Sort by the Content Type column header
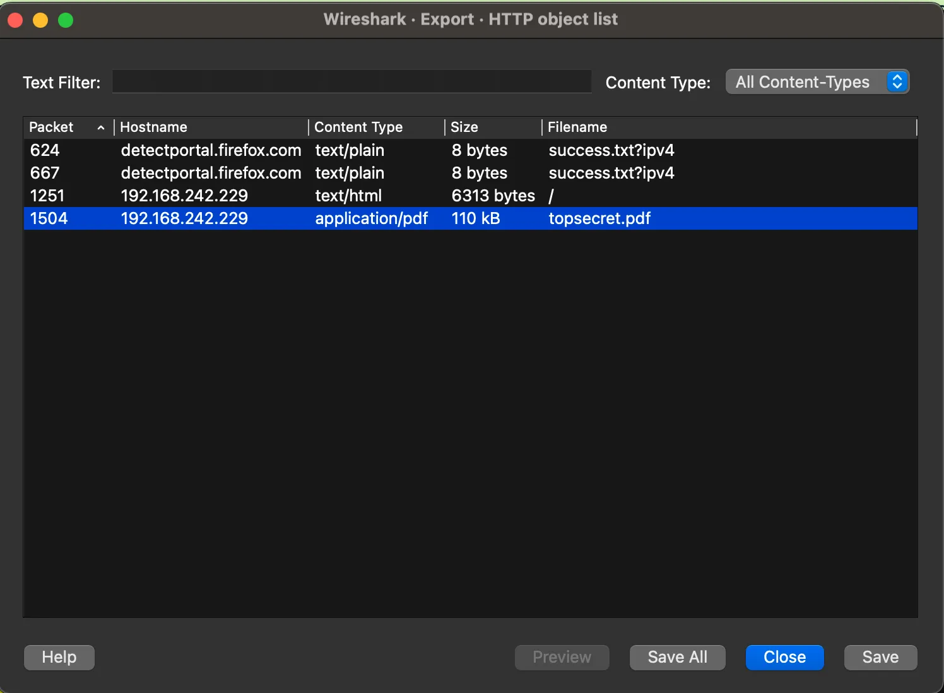944x693 pixels. [358, 127]
